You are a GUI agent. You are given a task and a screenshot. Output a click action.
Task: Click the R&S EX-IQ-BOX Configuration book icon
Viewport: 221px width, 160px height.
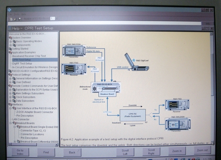pos(10,71)
